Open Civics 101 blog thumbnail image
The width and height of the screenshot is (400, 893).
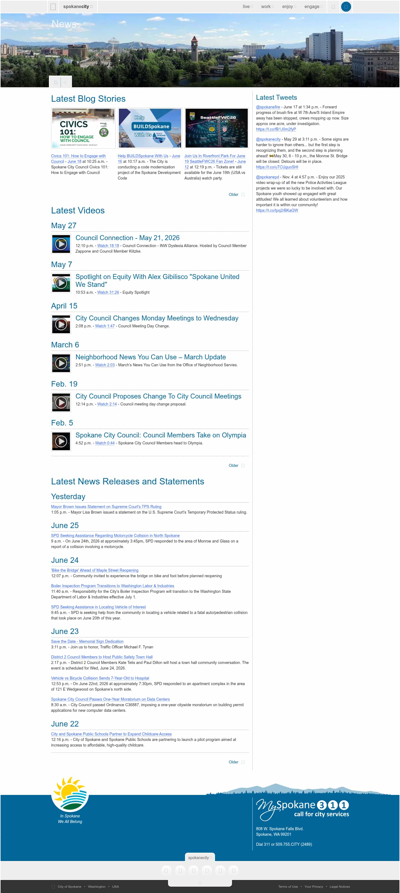tap(83, 128)
